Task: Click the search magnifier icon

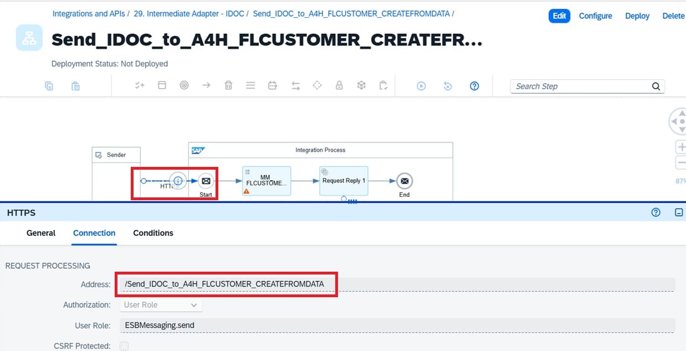Action: pyautogui.click(x=656, y=86)
